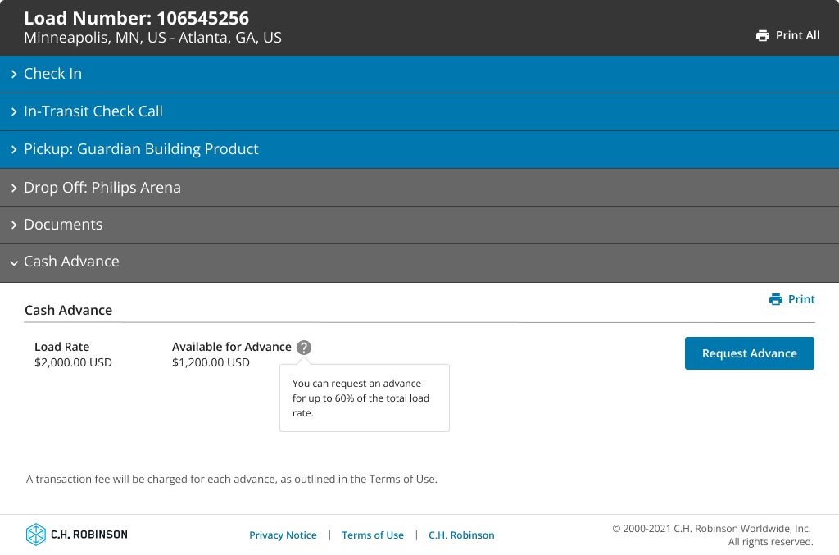This screenshot has width=839, height=555.
Task: Select the Documents header title
Action: pos(63,225)
